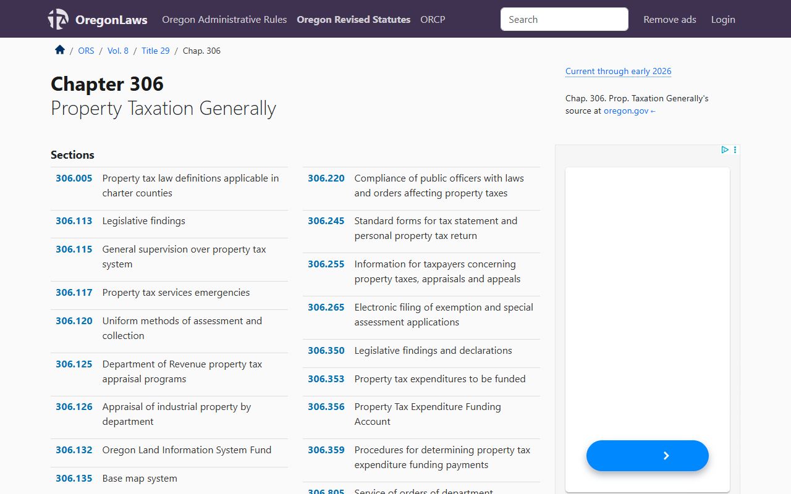The height and width of the screenshot is (494, 791).
Task: Open section 306.356 Funding Account
Action: (326, 407)
